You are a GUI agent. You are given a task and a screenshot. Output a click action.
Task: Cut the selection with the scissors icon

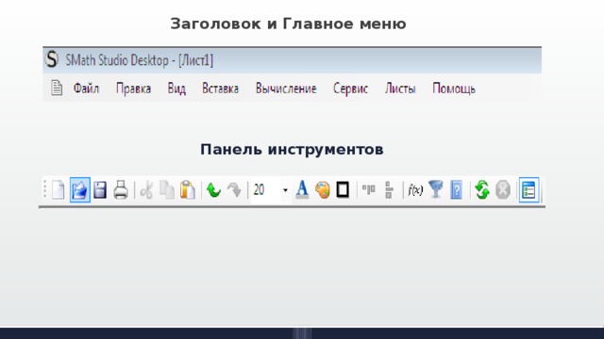[146, 190]
